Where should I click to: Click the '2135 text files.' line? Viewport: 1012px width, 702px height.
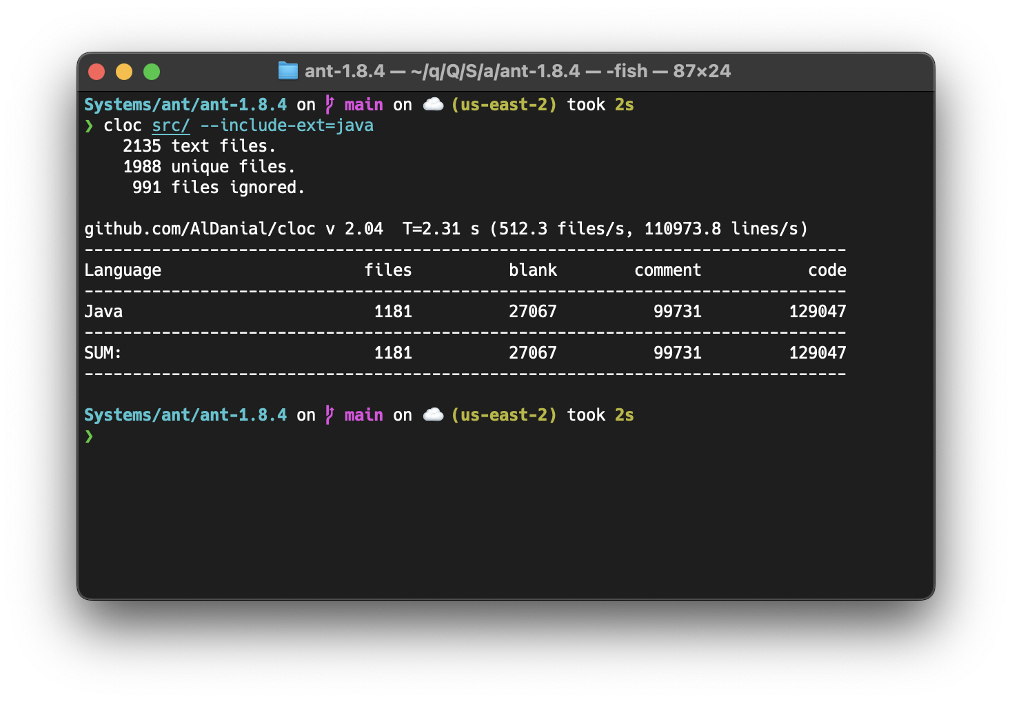tap(199, 146)
